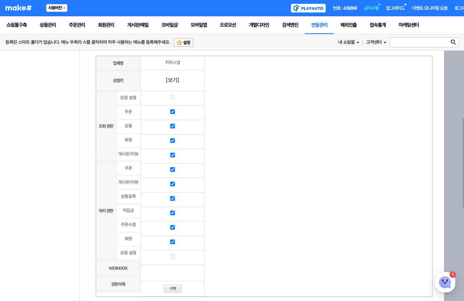Click the [보기] shop key link
Screen dimensions: 464x301
[173, 80]
